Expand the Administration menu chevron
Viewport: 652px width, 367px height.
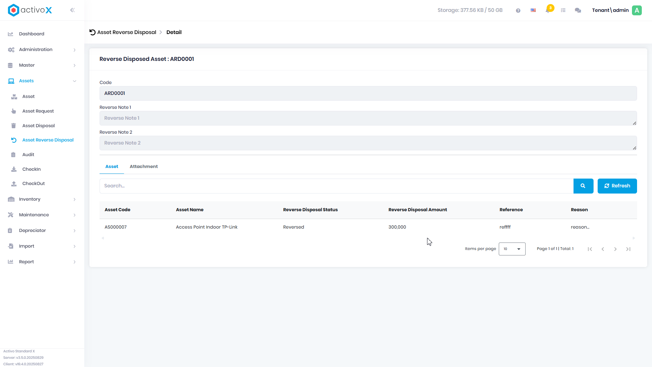[74, 50]
